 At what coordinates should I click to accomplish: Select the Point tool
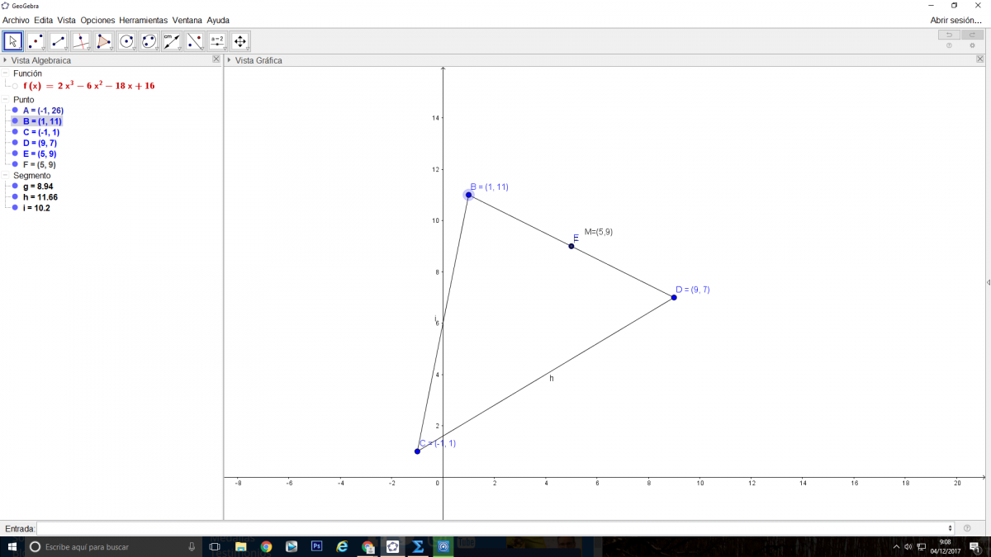(x=36, y=40)
